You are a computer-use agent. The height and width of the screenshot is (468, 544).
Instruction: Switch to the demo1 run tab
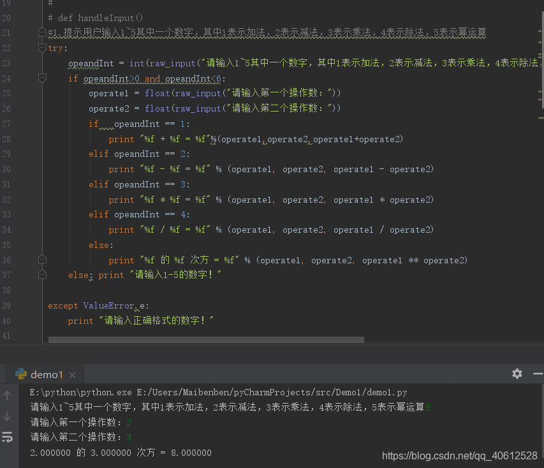coord(45,374)
